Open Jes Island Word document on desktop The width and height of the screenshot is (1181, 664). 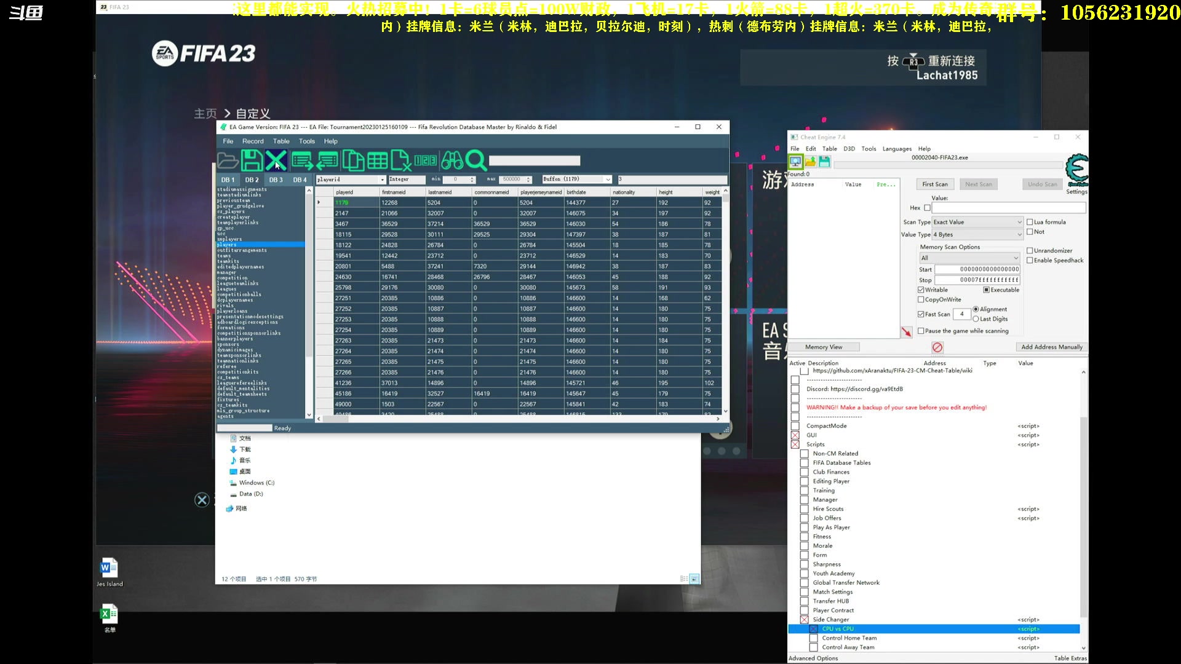(109, 572)
